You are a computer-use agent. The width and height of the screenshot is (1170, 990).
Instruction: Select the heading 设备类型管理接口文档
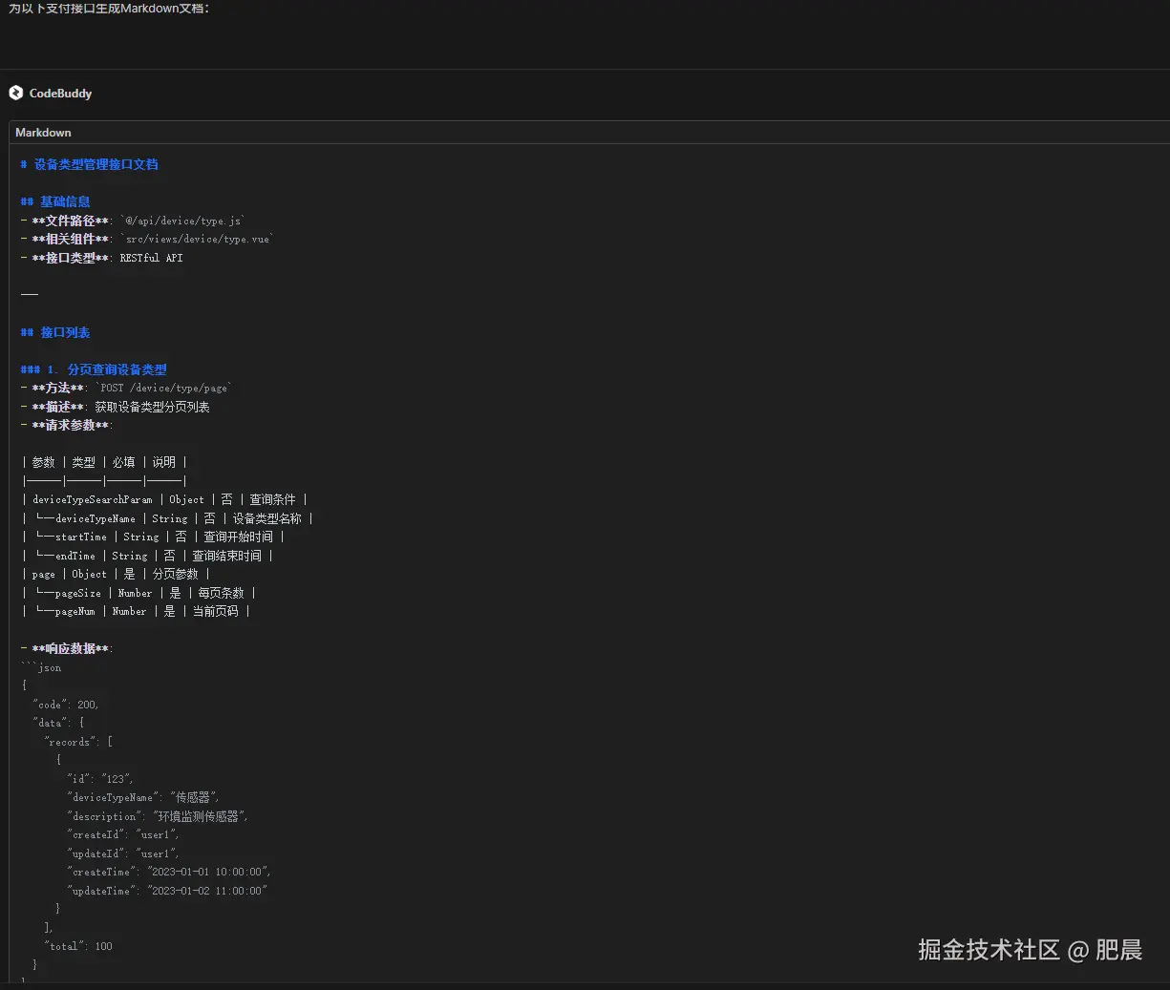(90, 164)
